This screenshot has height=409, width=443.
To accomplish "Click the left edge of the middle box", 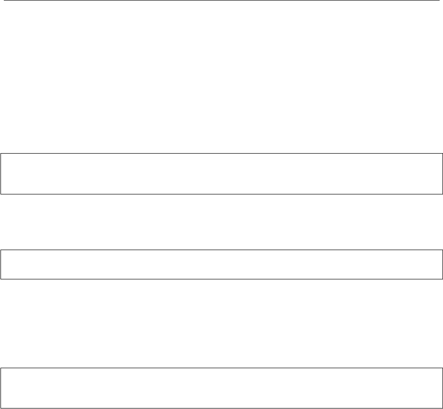I will (0, 264).
